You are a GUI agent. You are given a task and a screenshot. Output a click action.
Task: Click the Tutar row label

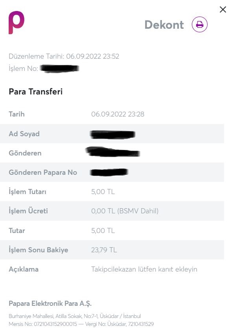pos(17,231)
